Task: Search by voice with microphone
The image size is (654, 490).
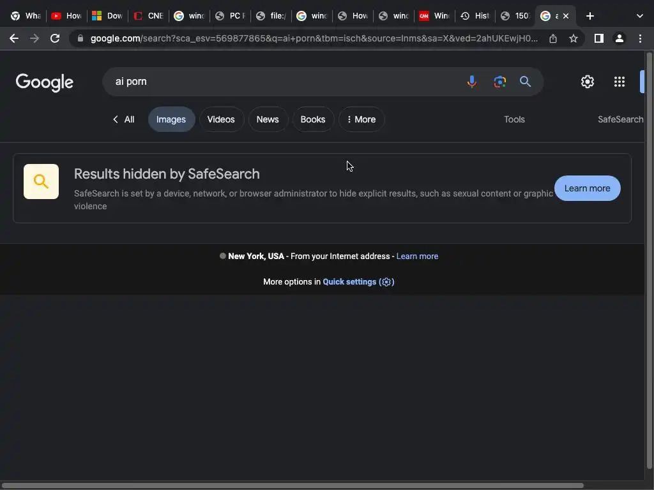Action: 472,81
